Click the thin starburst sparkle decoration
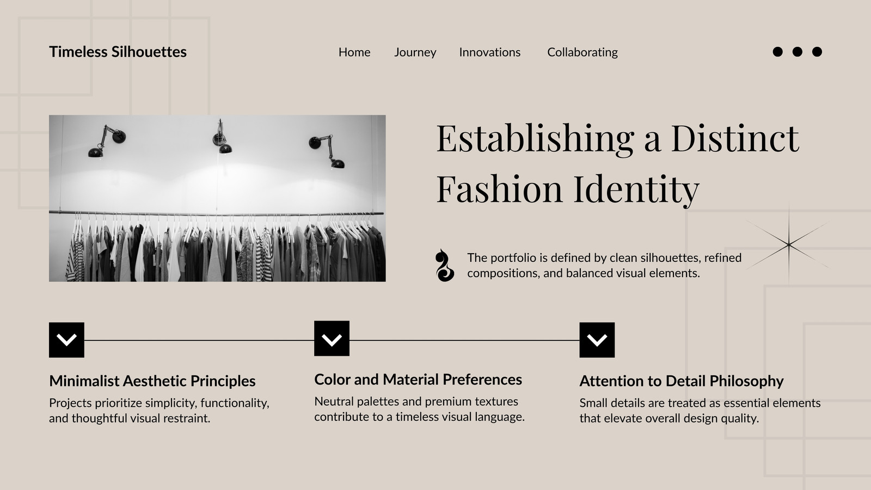Screen dimensions: 871x490 788,245
